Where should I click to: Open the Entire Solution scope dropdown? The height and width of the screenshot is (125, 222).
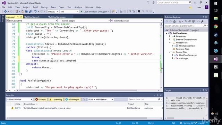point(20,100)
